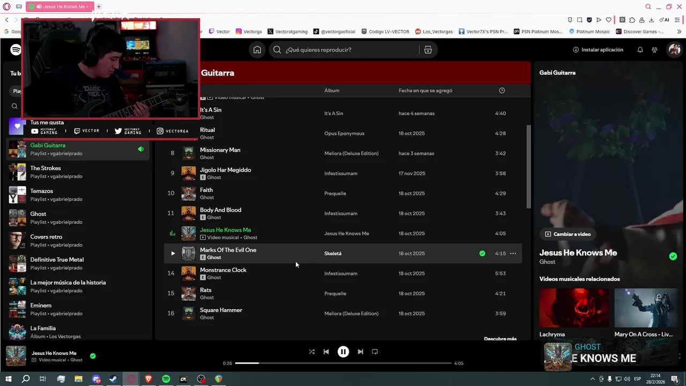Expand hidden bookmarks double chevron
Screen dimensions: 686x386
[678, 32]
